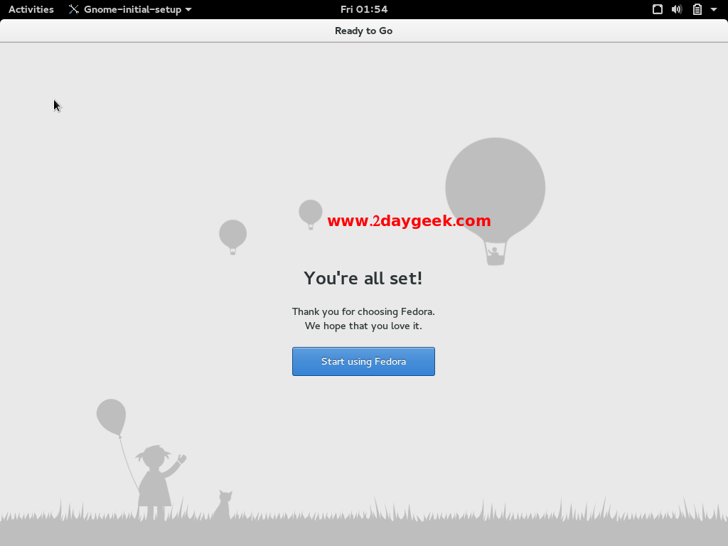728x546 pixels.
Task: Click the Thank you for choosing Fedora text
Action: pyautogui.click(x=363, y=311)
